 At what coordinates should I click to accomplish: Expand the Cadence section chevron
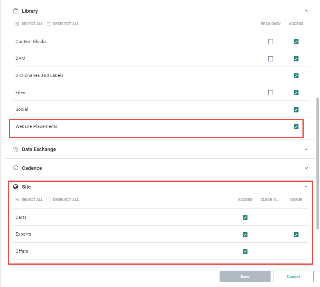pyautogui.click(x=306, y=168)
